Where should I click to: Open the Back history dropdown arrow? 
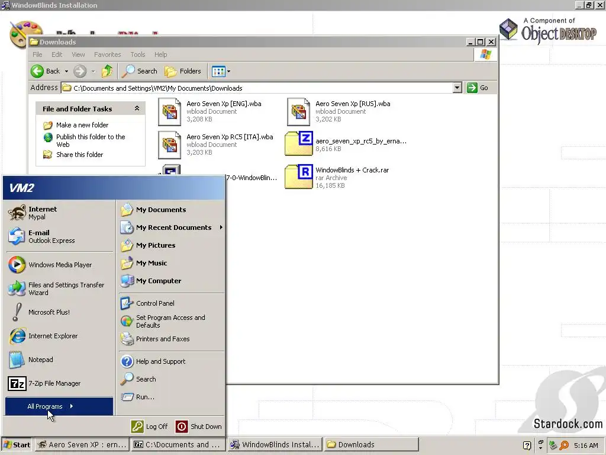pyautogui.click(x=66, y=71)
